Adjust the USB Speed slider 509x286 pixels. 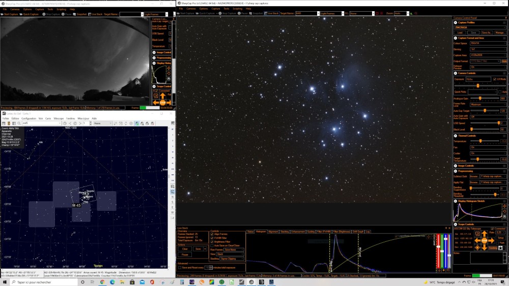(499, 123)
